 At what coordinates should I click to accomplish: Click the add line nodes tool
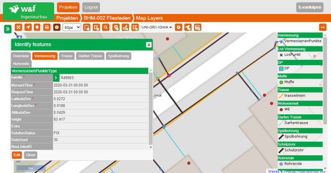[125, 27]
